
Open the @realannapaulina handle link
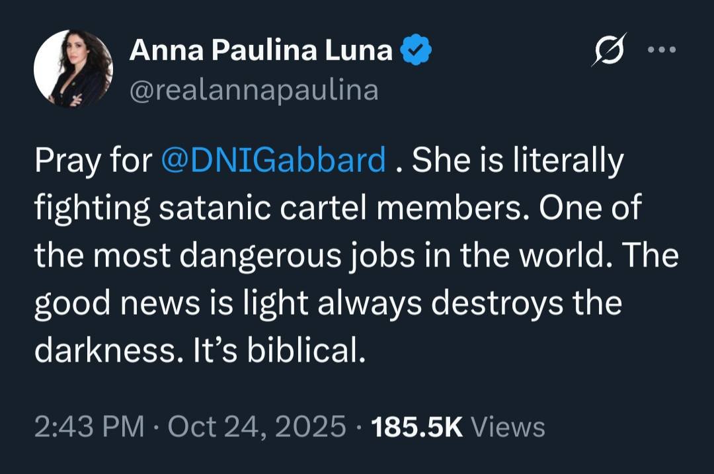pyautogui.click(x=254, y=90)
